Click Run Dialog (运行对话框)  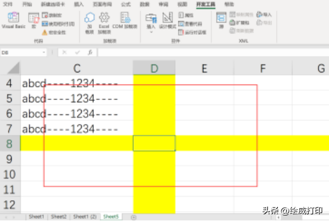click(x=192, y=32)
